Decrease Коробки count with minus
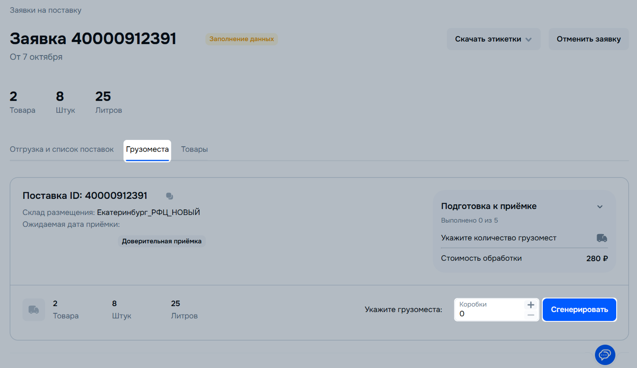The height and width of the screenshot is (368, 637). (x=530, y=315)
